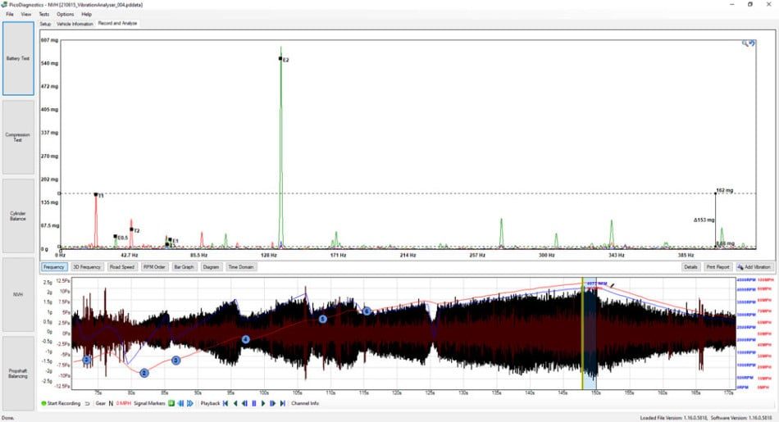Switch to the Time Domain view
This screenshot has width=779, height=422.
[240, 267]
